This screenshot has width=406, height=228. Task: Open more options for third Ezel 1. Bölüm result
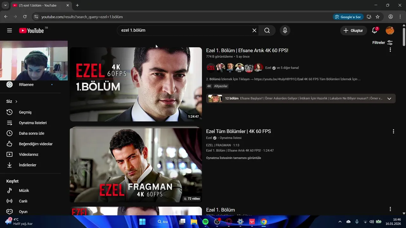(390, 209)
